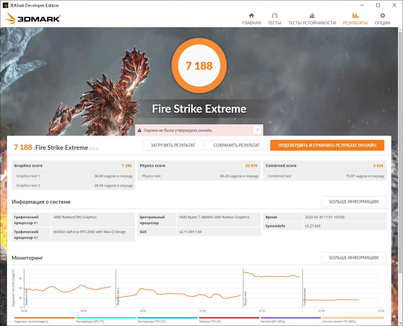Click СОХРАНИТЬ РЕЗУЛЬТАТ button
Viewport: 403px width, 326px height.
pos(237,145)
